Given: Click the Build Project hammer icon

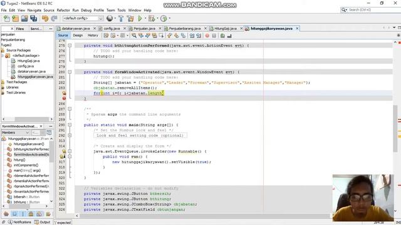Looking at the screenshot, I should 121,18.
